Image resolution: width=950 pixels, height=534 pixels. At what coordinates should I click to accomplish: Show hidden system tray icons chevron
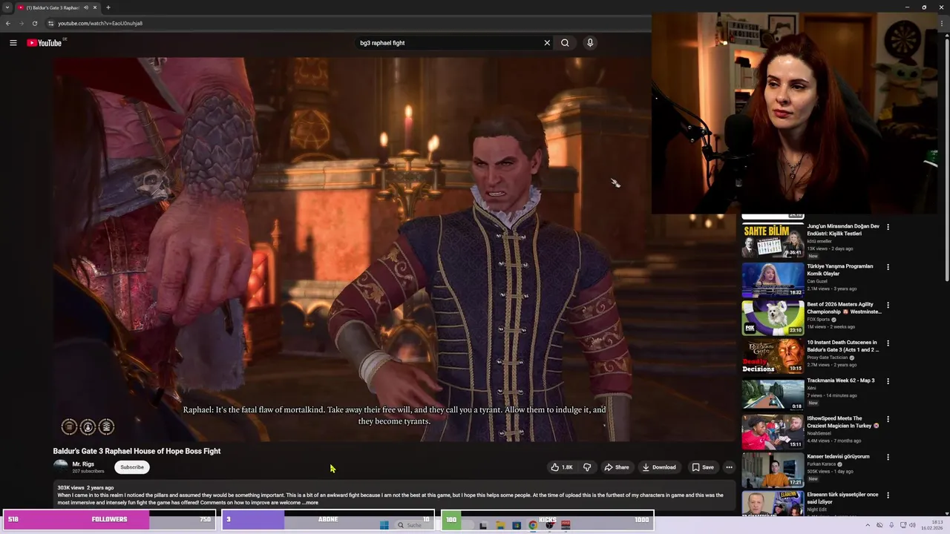coord(868,525)
